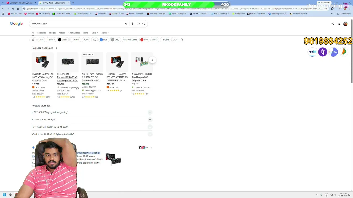The height and width of the screenshot is (198, 353).
Task: Clear the Google search box text
Action: pyautogui.click(x=126, y=24)
